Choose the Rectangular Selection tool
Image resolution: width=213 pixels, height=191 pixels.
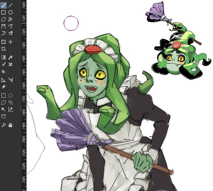tap(3, 95)
